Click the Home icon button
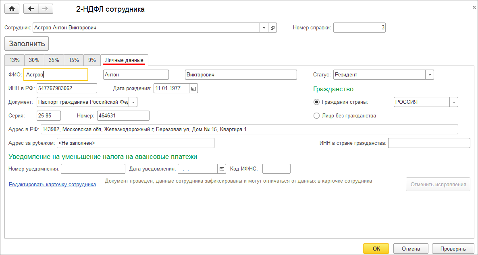Image resolution: width=478 pixels, height=255 pixels. tap(12, 8)
